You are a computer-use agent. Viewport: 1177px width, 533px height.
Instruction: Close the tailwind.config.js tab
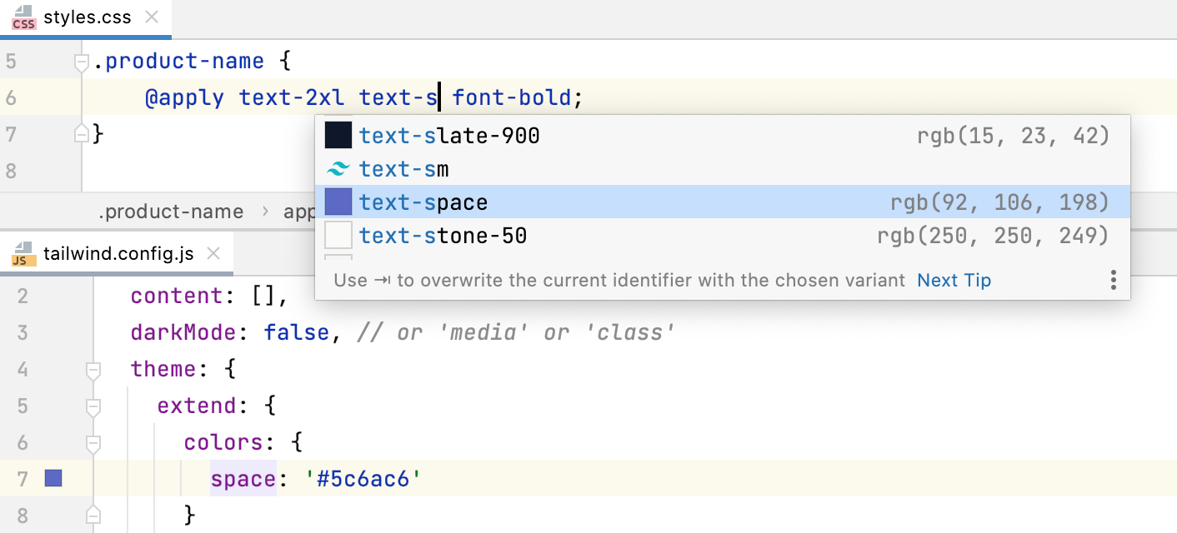215,252
